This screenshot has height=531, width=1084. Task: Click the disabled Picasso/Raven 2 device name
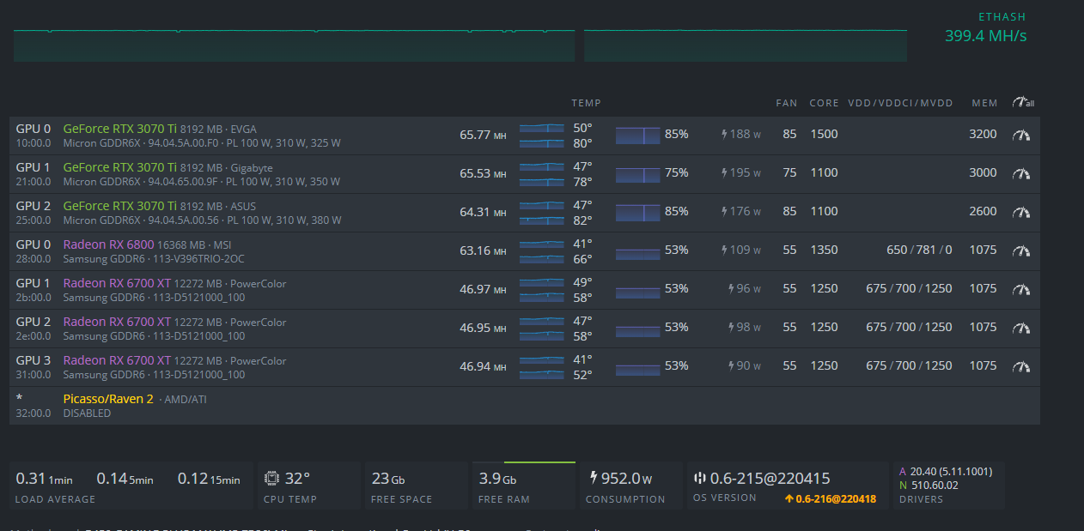(108, 399)
